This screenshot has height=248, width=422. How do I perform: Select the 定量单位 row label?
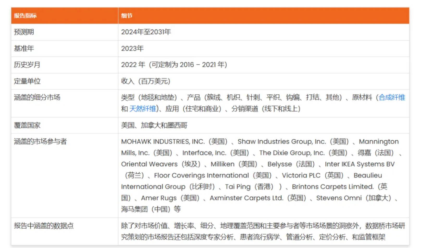(x=27, y=81)
